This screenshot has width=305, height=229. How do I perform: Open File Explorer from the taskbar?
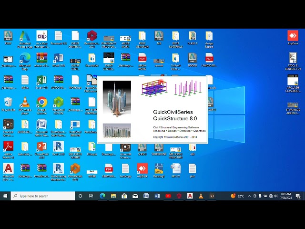coord(113,196)
